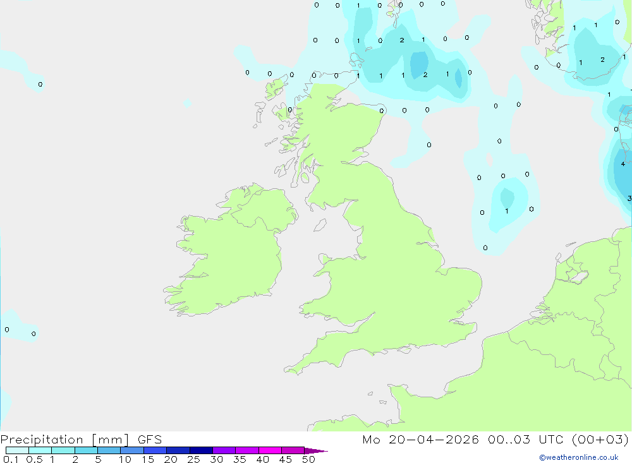Select the 2–5 mm legend color swatch
This screenshot has height=463, width=632.
(86, 450)
